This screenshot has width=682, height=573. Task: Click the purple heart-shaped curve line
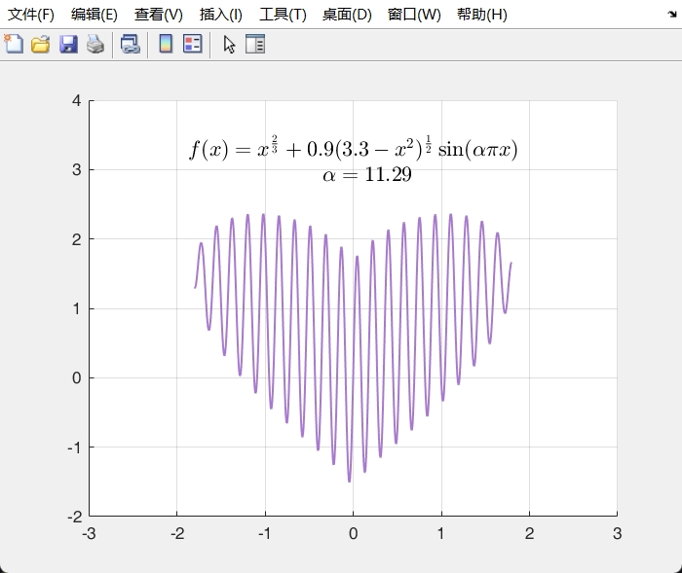pos(349,479)
